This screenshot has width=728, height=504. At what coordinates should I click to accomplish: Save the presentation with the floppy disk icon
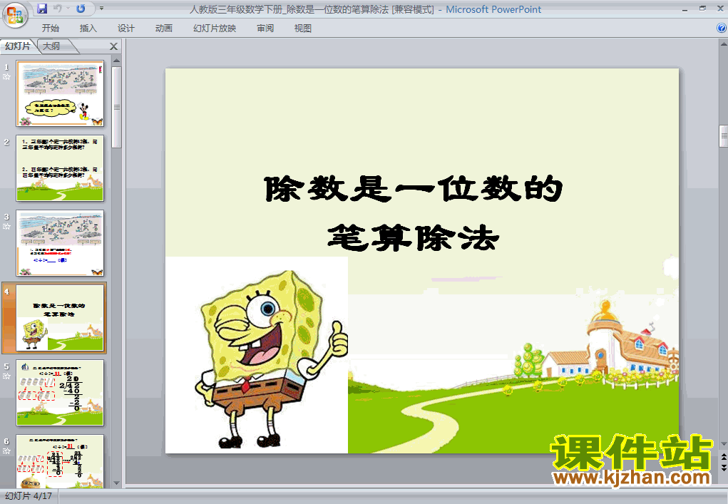pyautogui.click(x=42, y=9)
